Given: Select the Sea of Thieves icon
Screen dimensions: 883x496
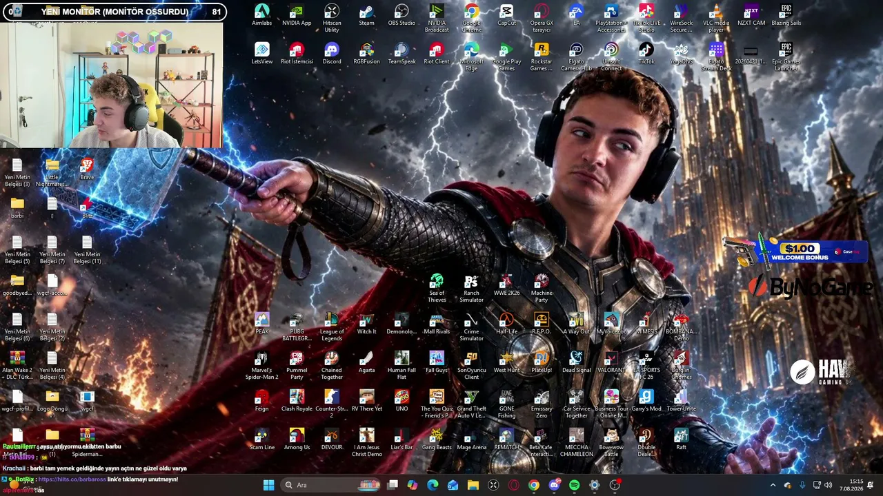Looking at the screenshot, I should (x=437, y=289).
